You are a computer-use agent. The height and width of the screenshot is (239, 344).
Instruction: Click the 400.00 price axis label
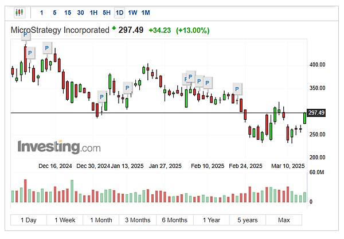pyautogui.click(x=317, y=65)
